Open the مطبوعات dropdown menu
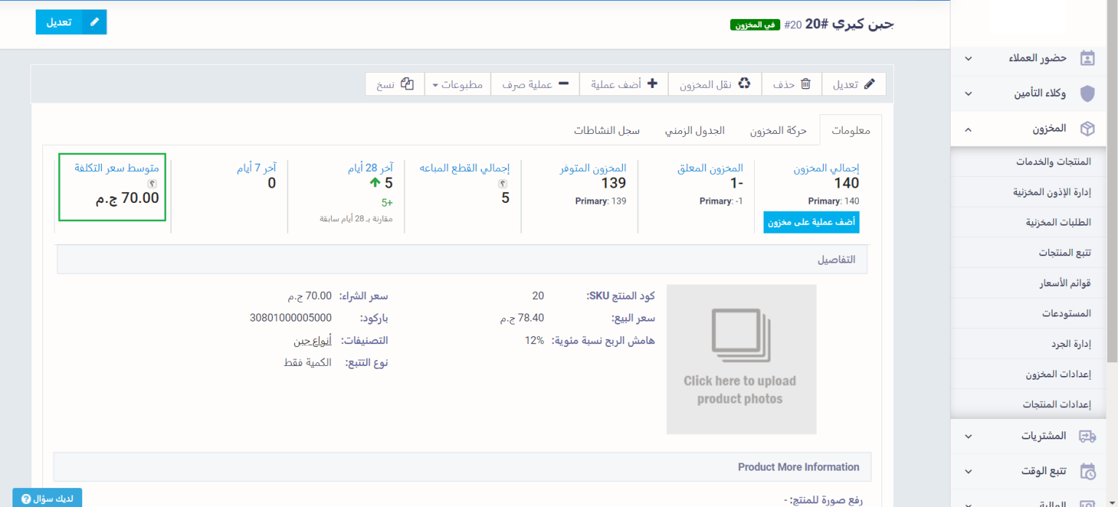This screenshot has height=507, width=1118. (x=457, y=84)
